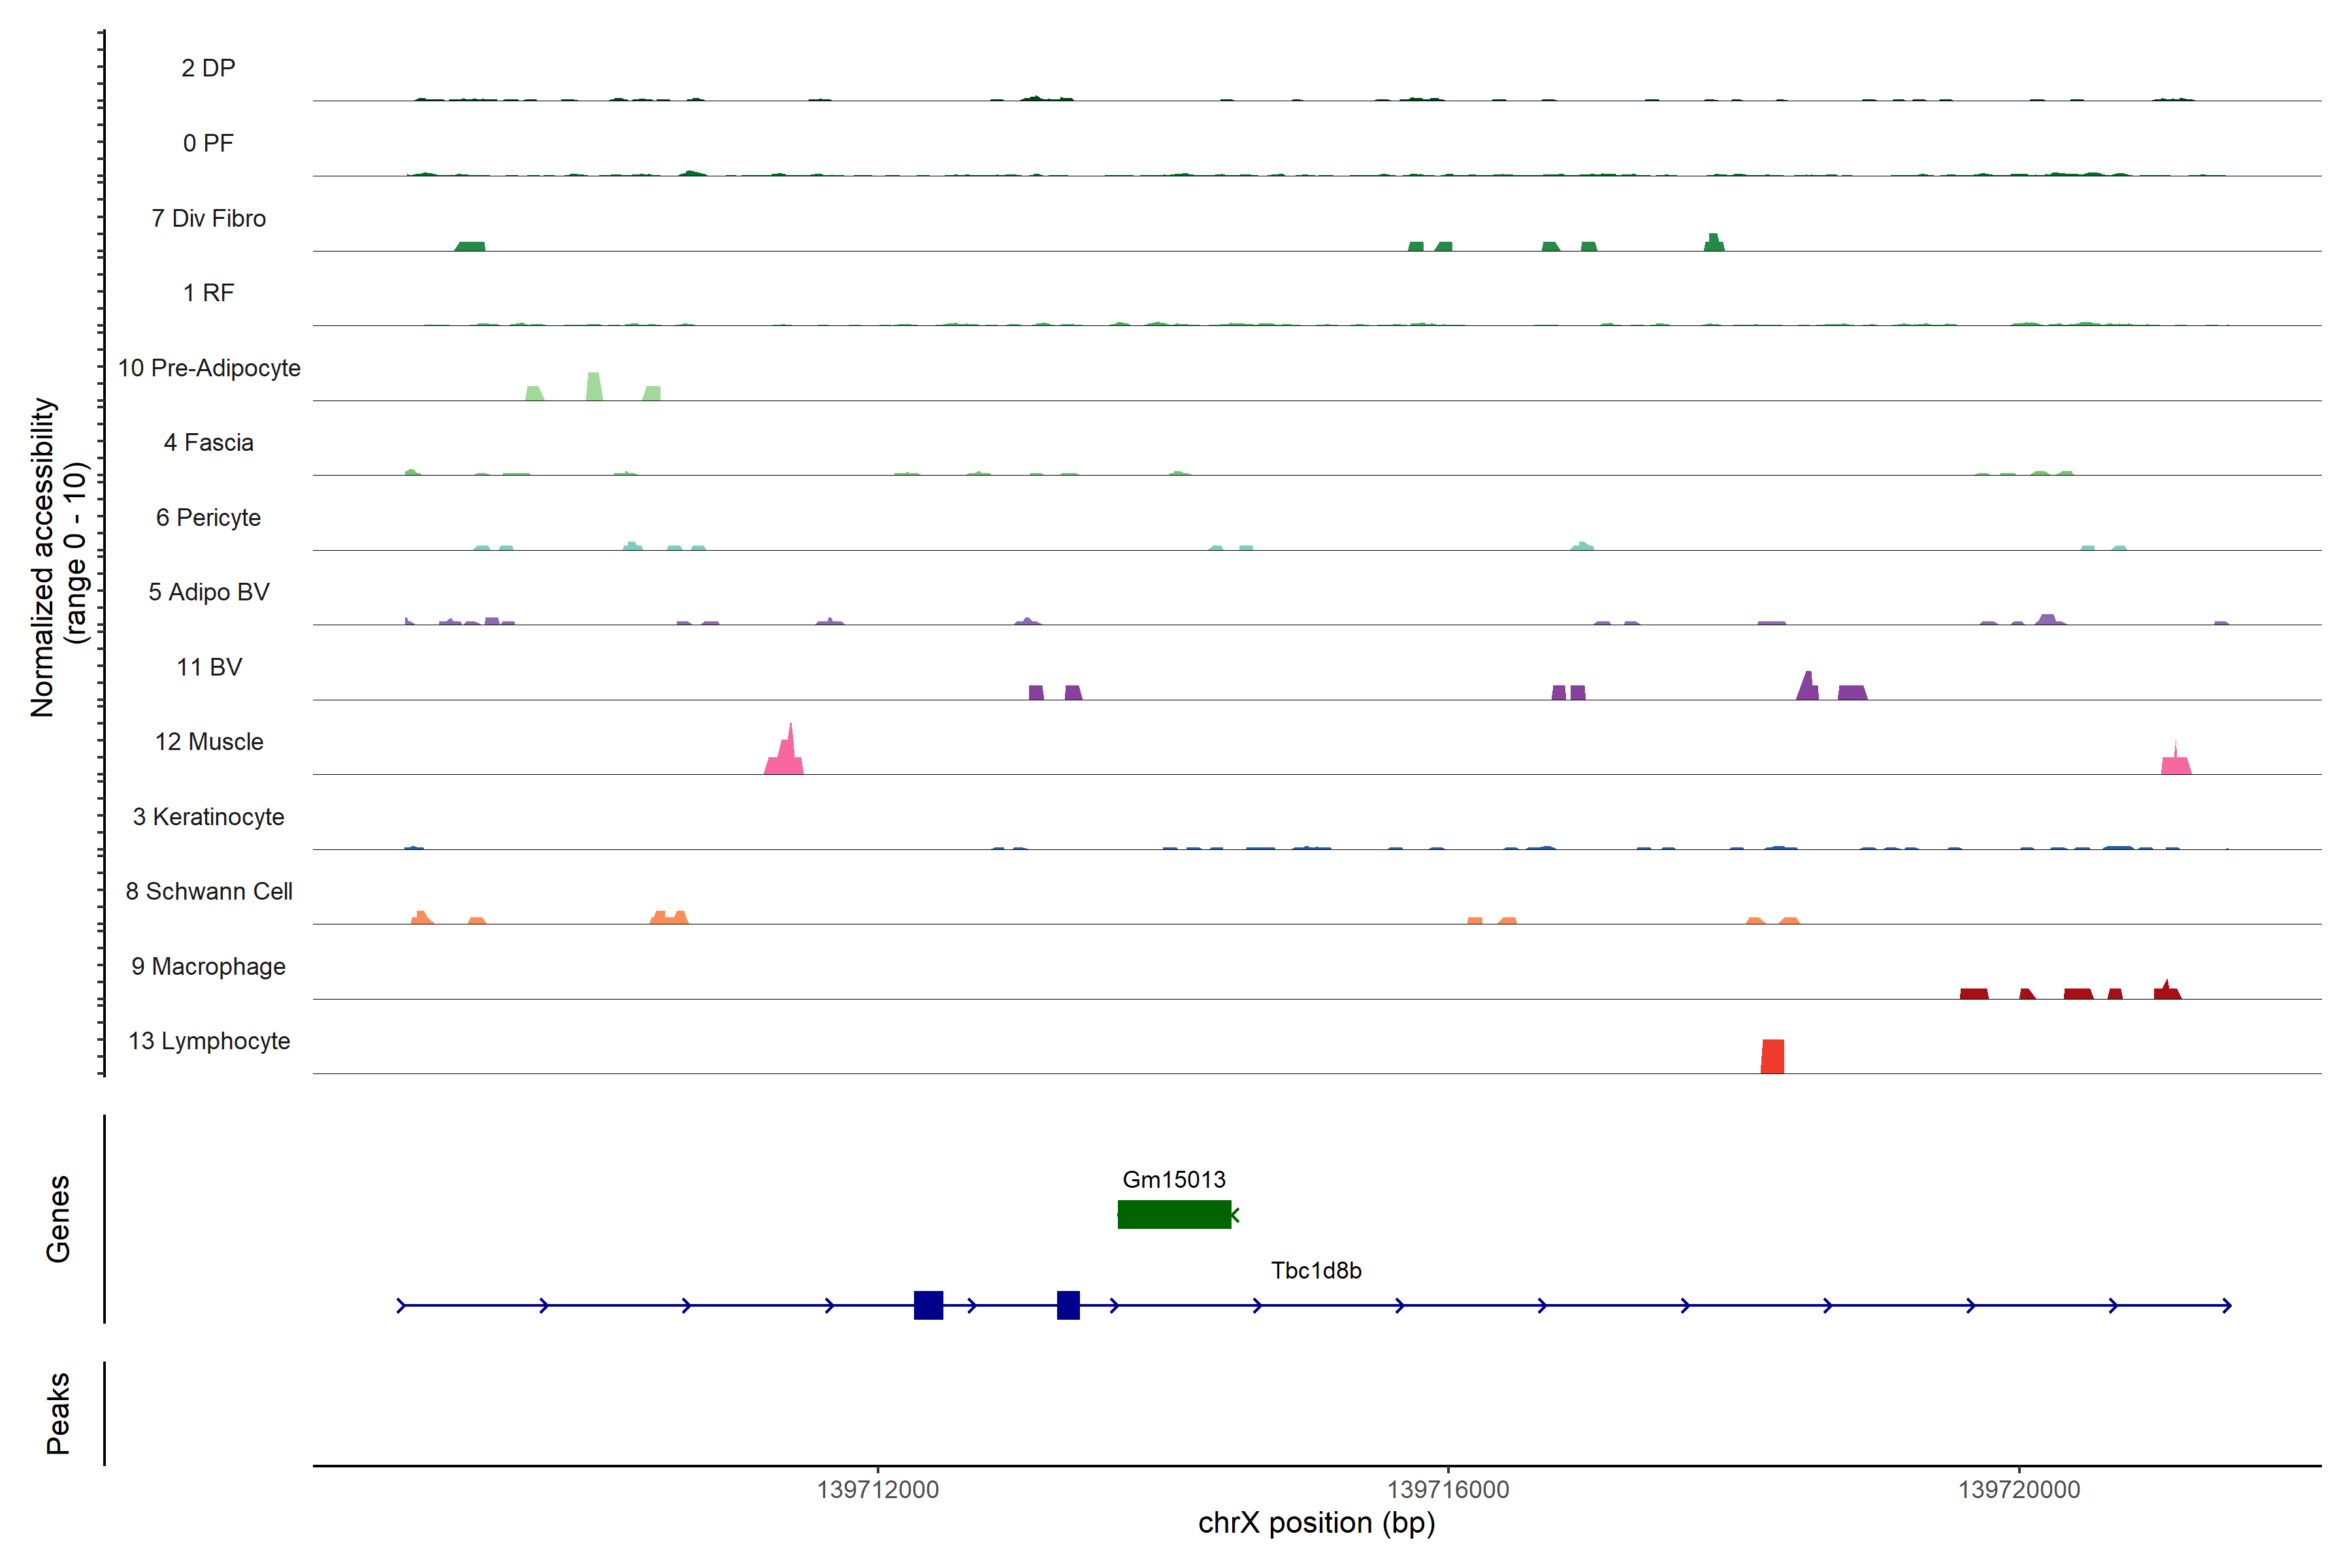Click axis tick label 139720000
This screenshot has height=1568, width=2352.
[x=2019, y=1489]
